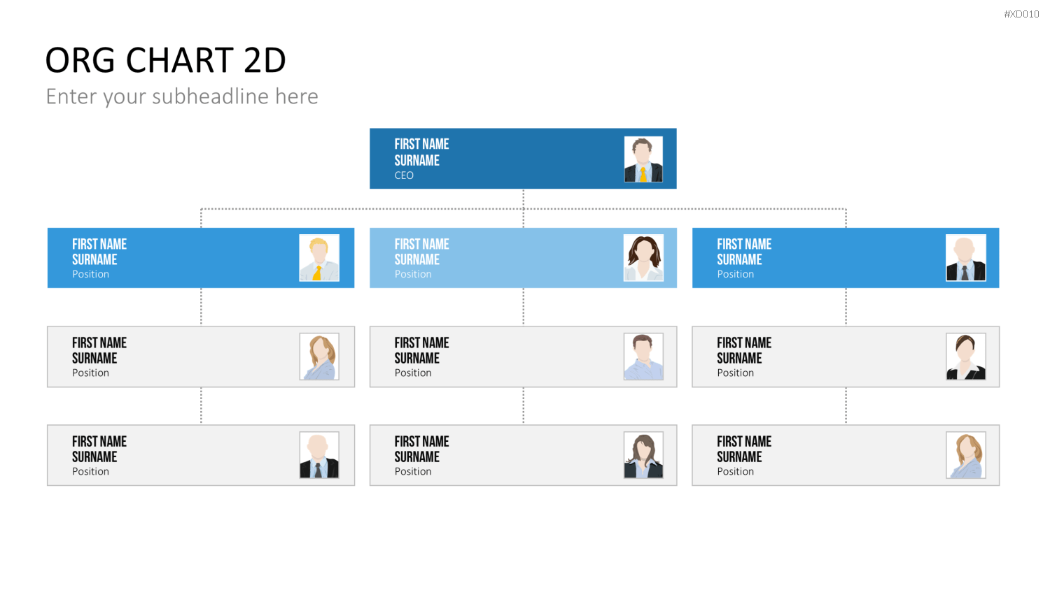1050x590 pixels.
Task: Select the auburn-haired woman avatar below the blond man's card
Action: [x=319, y=357]
